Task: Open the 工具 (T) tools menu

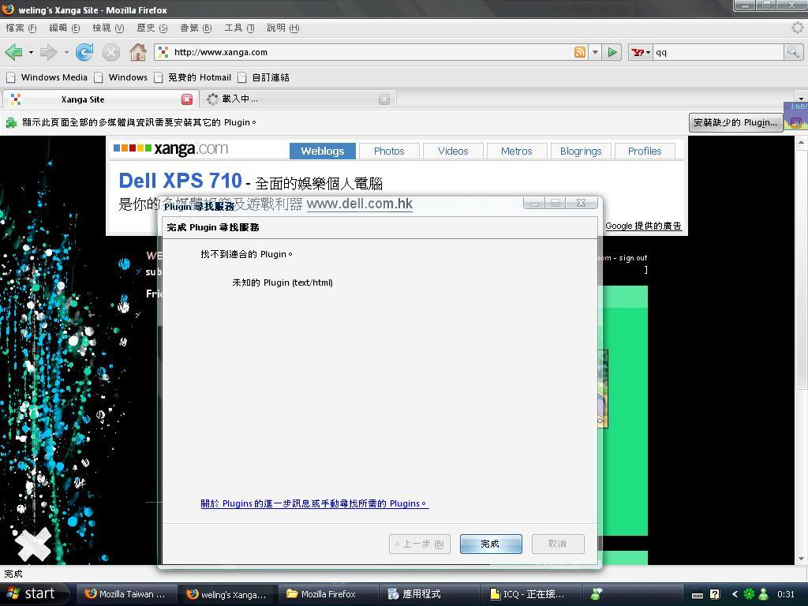Action: pyautogui.click(x=239, y=28)
